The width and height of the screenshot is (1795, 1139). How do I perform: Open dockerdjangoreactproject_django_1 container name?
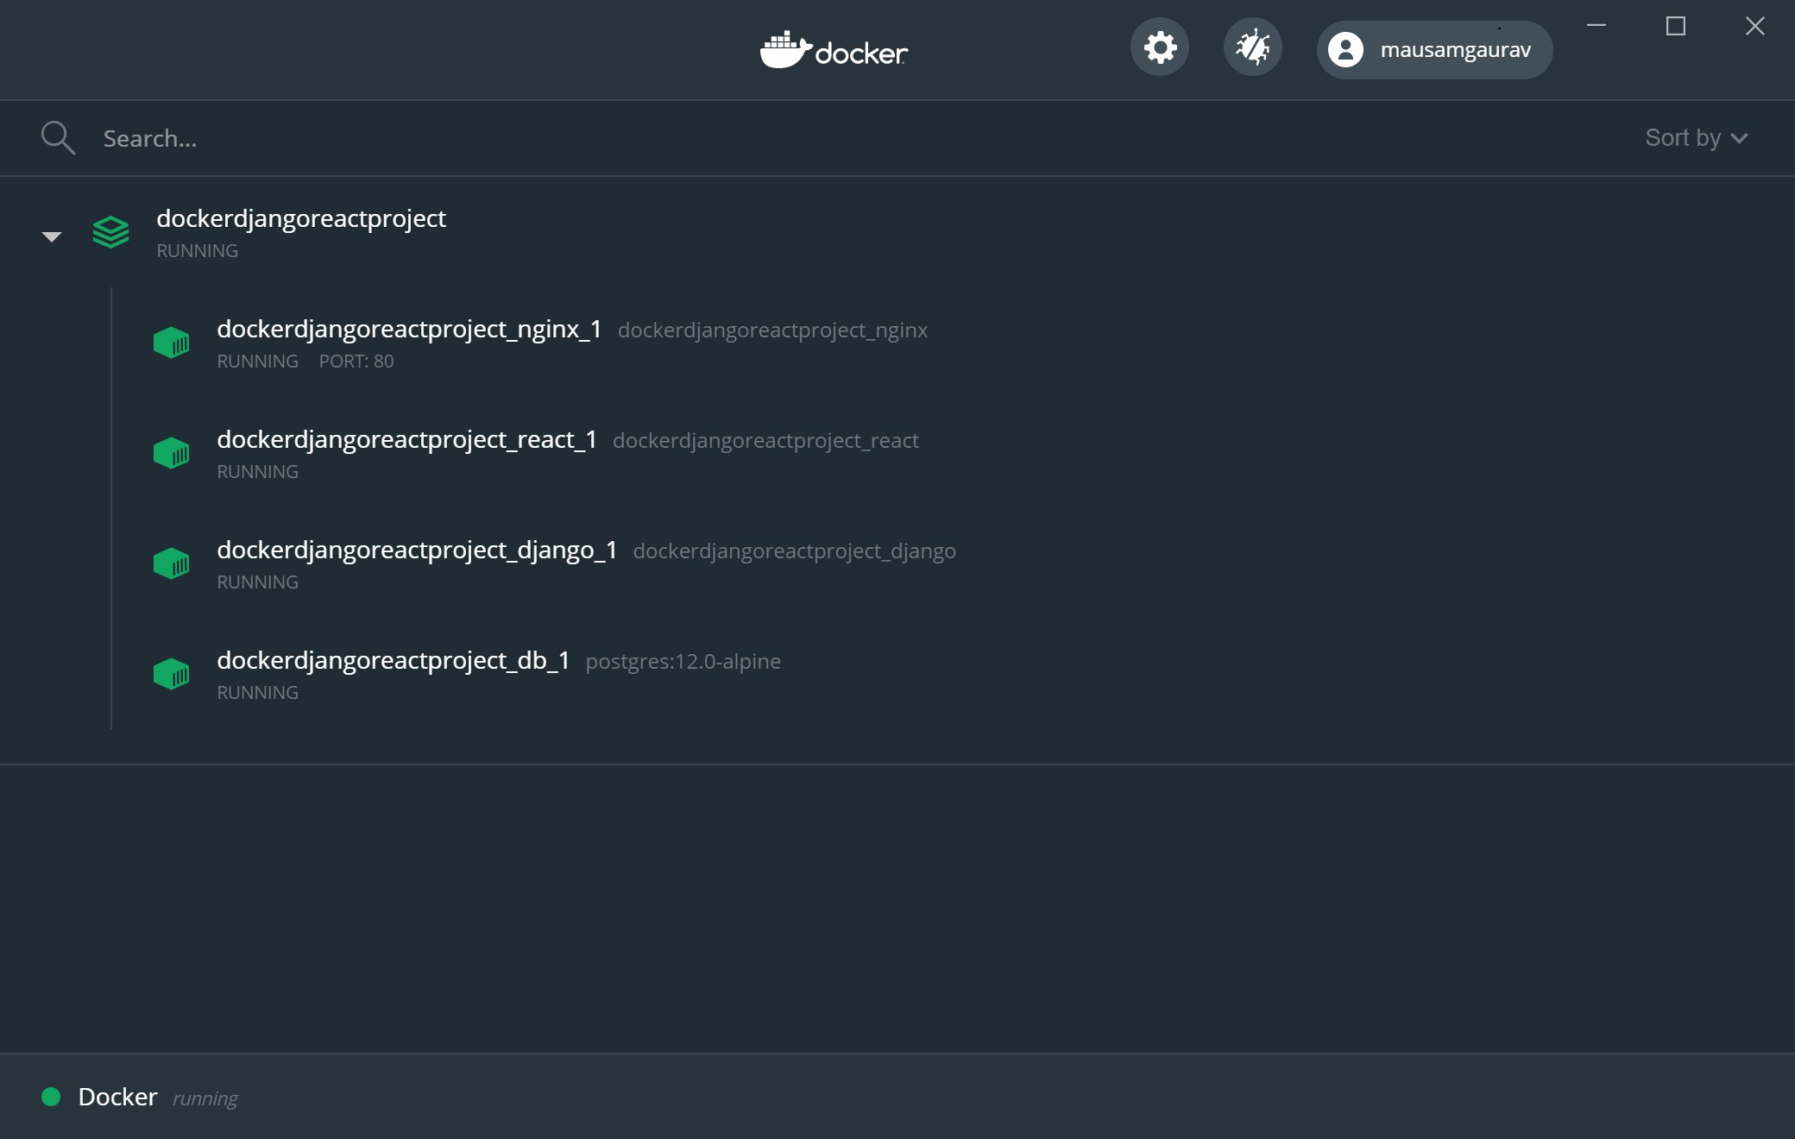click(x=417, y=550)
